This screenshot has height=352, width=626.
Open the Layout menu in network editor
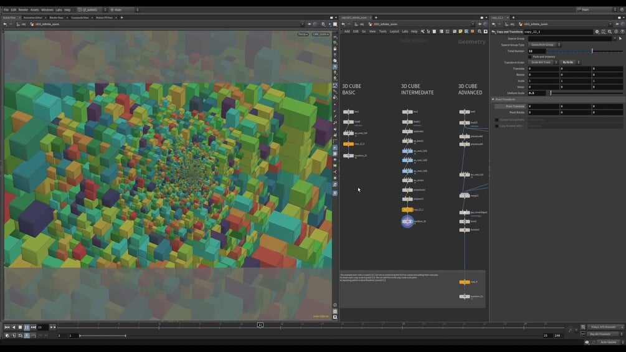394,31
